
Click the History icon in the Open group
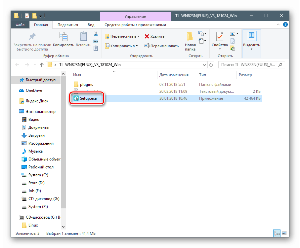(x=233, y=49)
